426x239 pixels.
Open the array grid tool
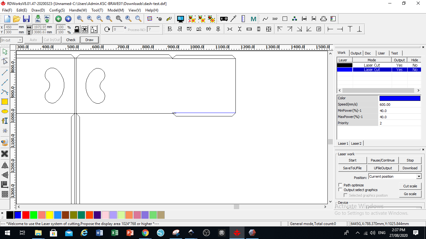[5, 194]
